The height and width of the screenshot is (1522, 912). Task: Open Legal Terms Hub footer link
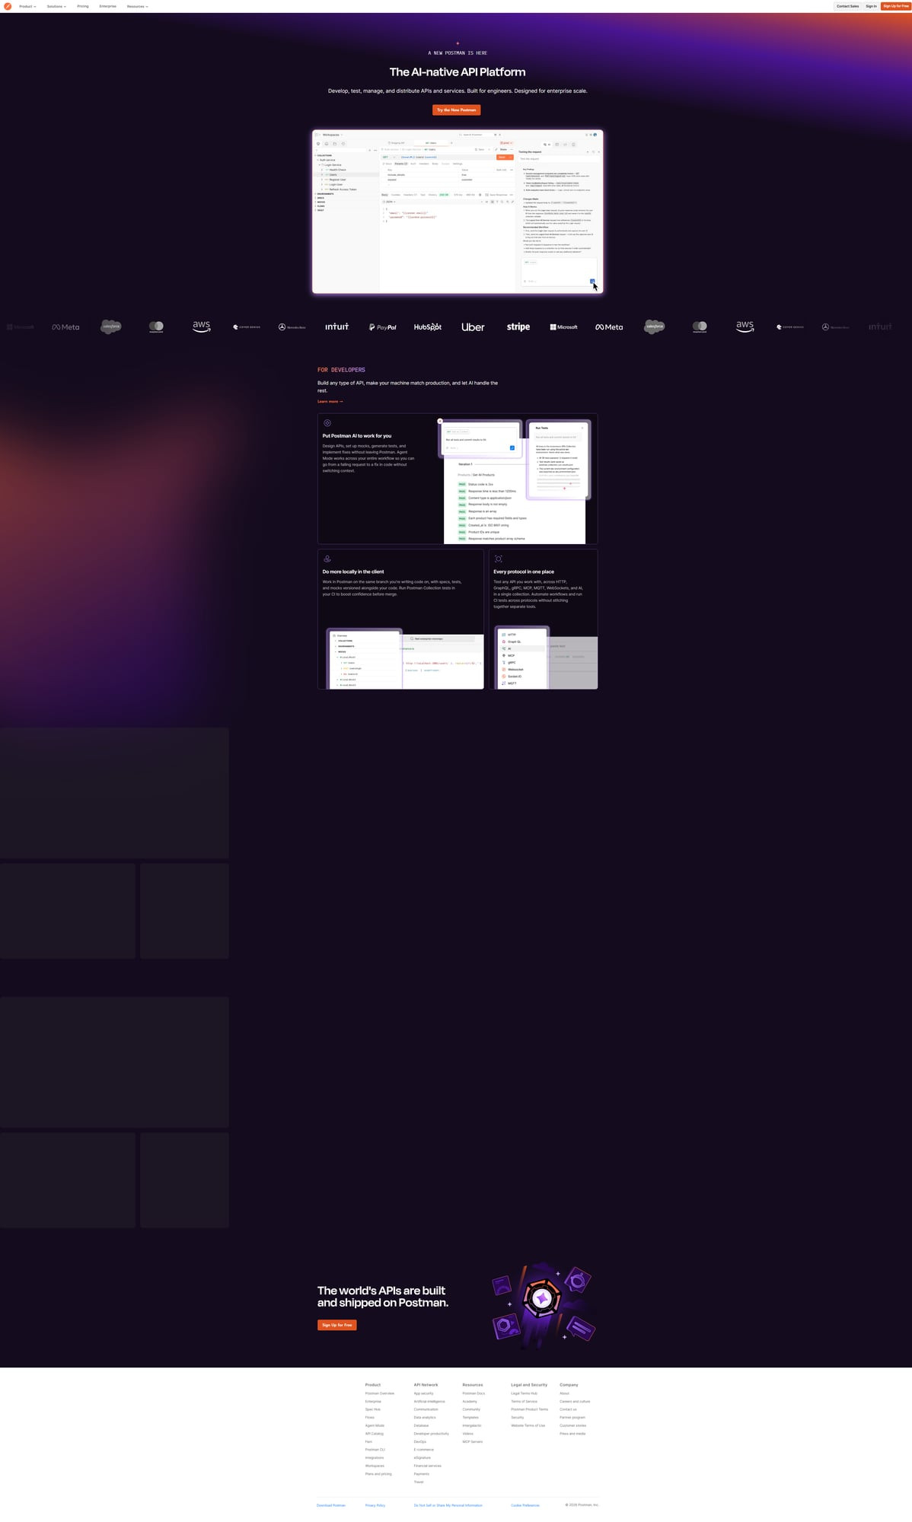525,1393
